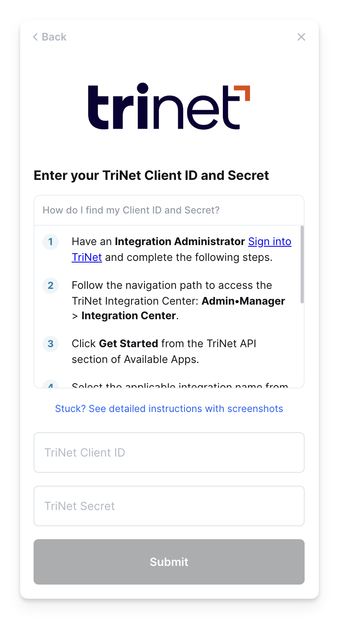Image resolution: width=339 pixels, height=619 pixels.
Task: Click the 'TriNet API' text in step 3
Action: (231, 344)
